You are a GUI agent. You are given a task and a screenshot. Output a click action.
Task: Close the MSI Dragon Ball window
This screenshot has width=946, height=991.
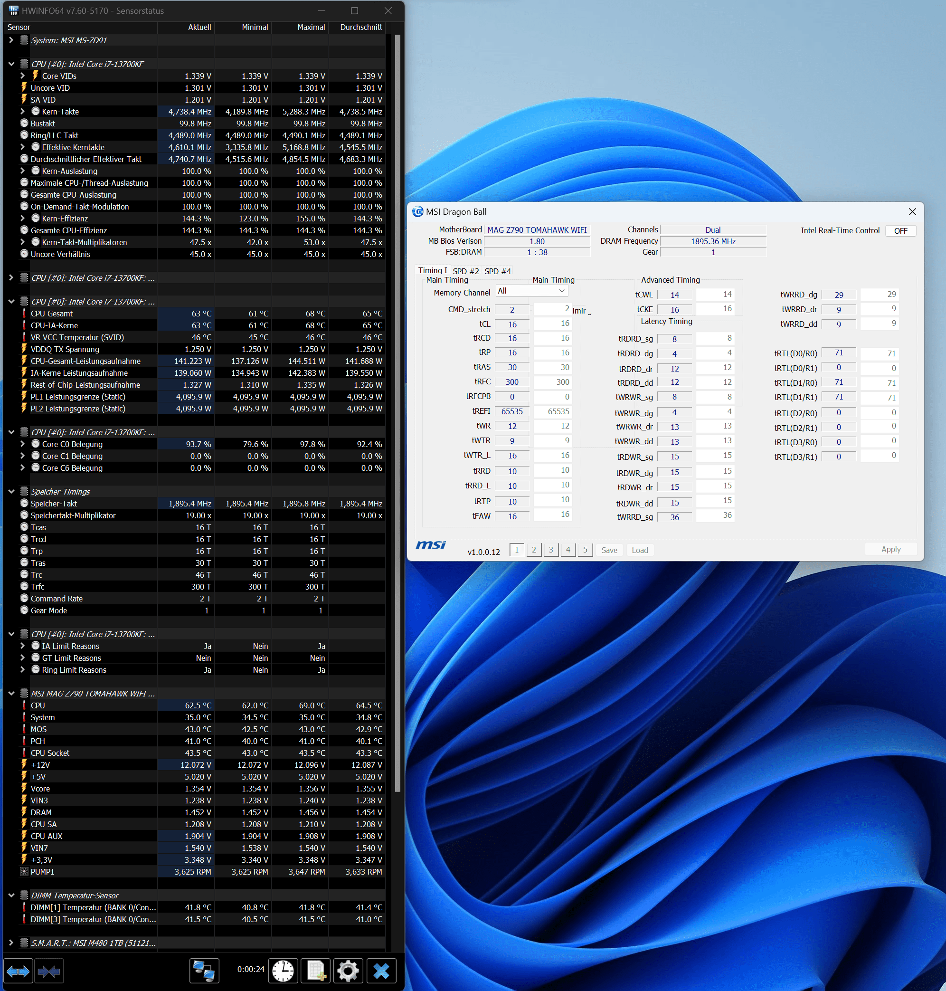coord(912,212)
